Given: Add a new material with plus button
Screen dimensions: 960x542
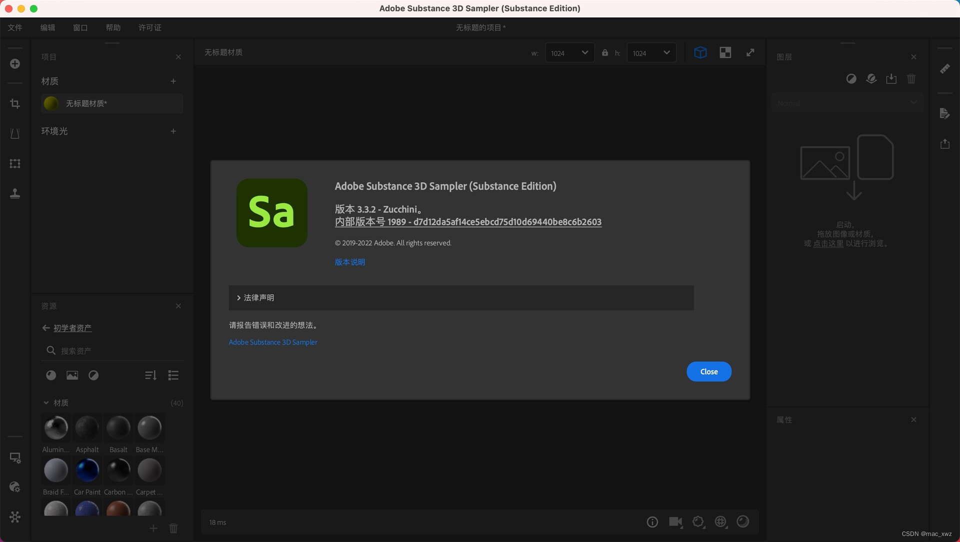Looking at the screenshot, I should pos(173,81).
